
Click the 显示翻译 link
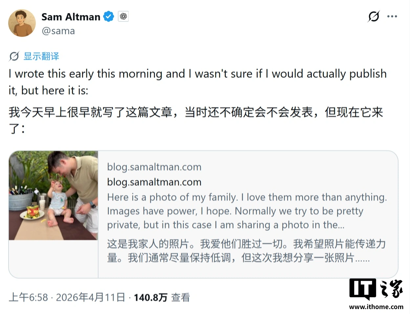coord(41,56)
